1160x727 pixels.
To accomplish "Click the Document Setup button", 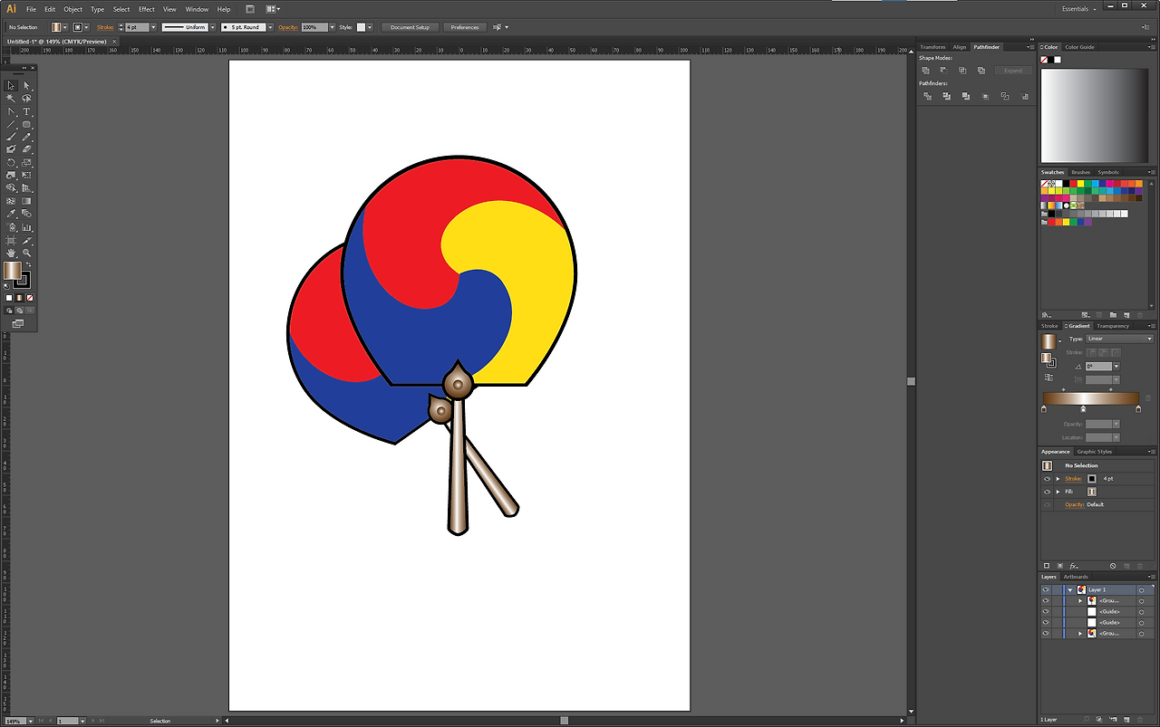I will [x=411, y=27].
